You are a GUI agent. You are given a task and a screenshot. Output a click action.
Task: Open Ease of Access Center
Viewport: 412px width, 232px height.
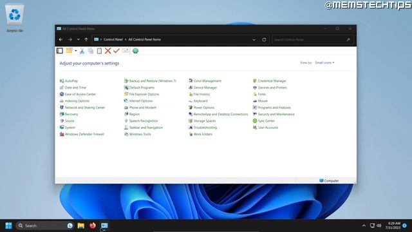(77, 94)
